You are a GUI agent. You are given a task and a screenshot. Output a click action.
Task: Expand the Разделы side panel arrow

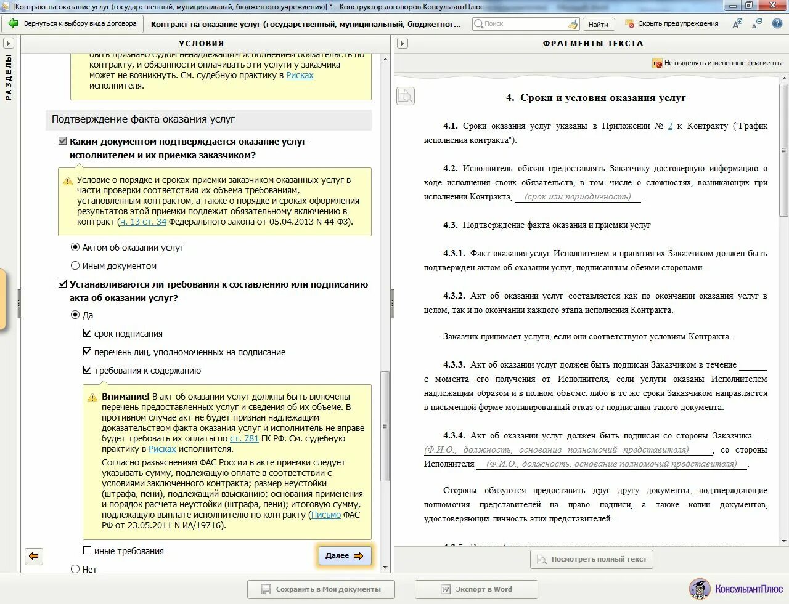[x=8, y=44]
